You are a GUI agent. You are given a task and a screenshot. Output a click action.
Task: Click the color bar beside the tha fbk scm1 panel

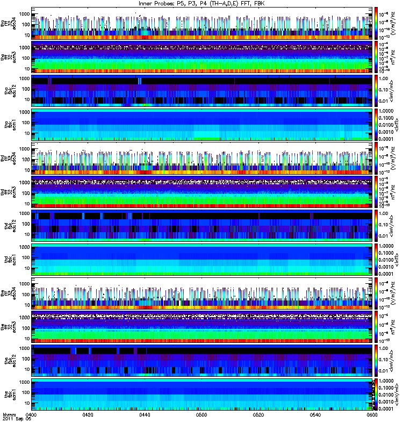[x=377, y=125]
